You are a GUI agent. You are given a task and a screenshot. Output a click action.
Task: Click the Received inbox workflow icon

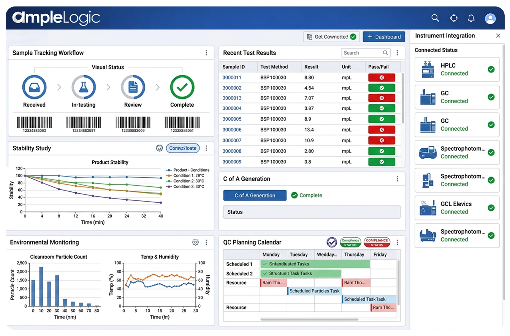click(34, 87)
